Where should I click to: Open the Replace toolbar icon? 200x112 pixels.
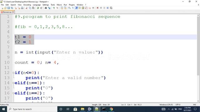pyautogui.click(x=49, y=8)
